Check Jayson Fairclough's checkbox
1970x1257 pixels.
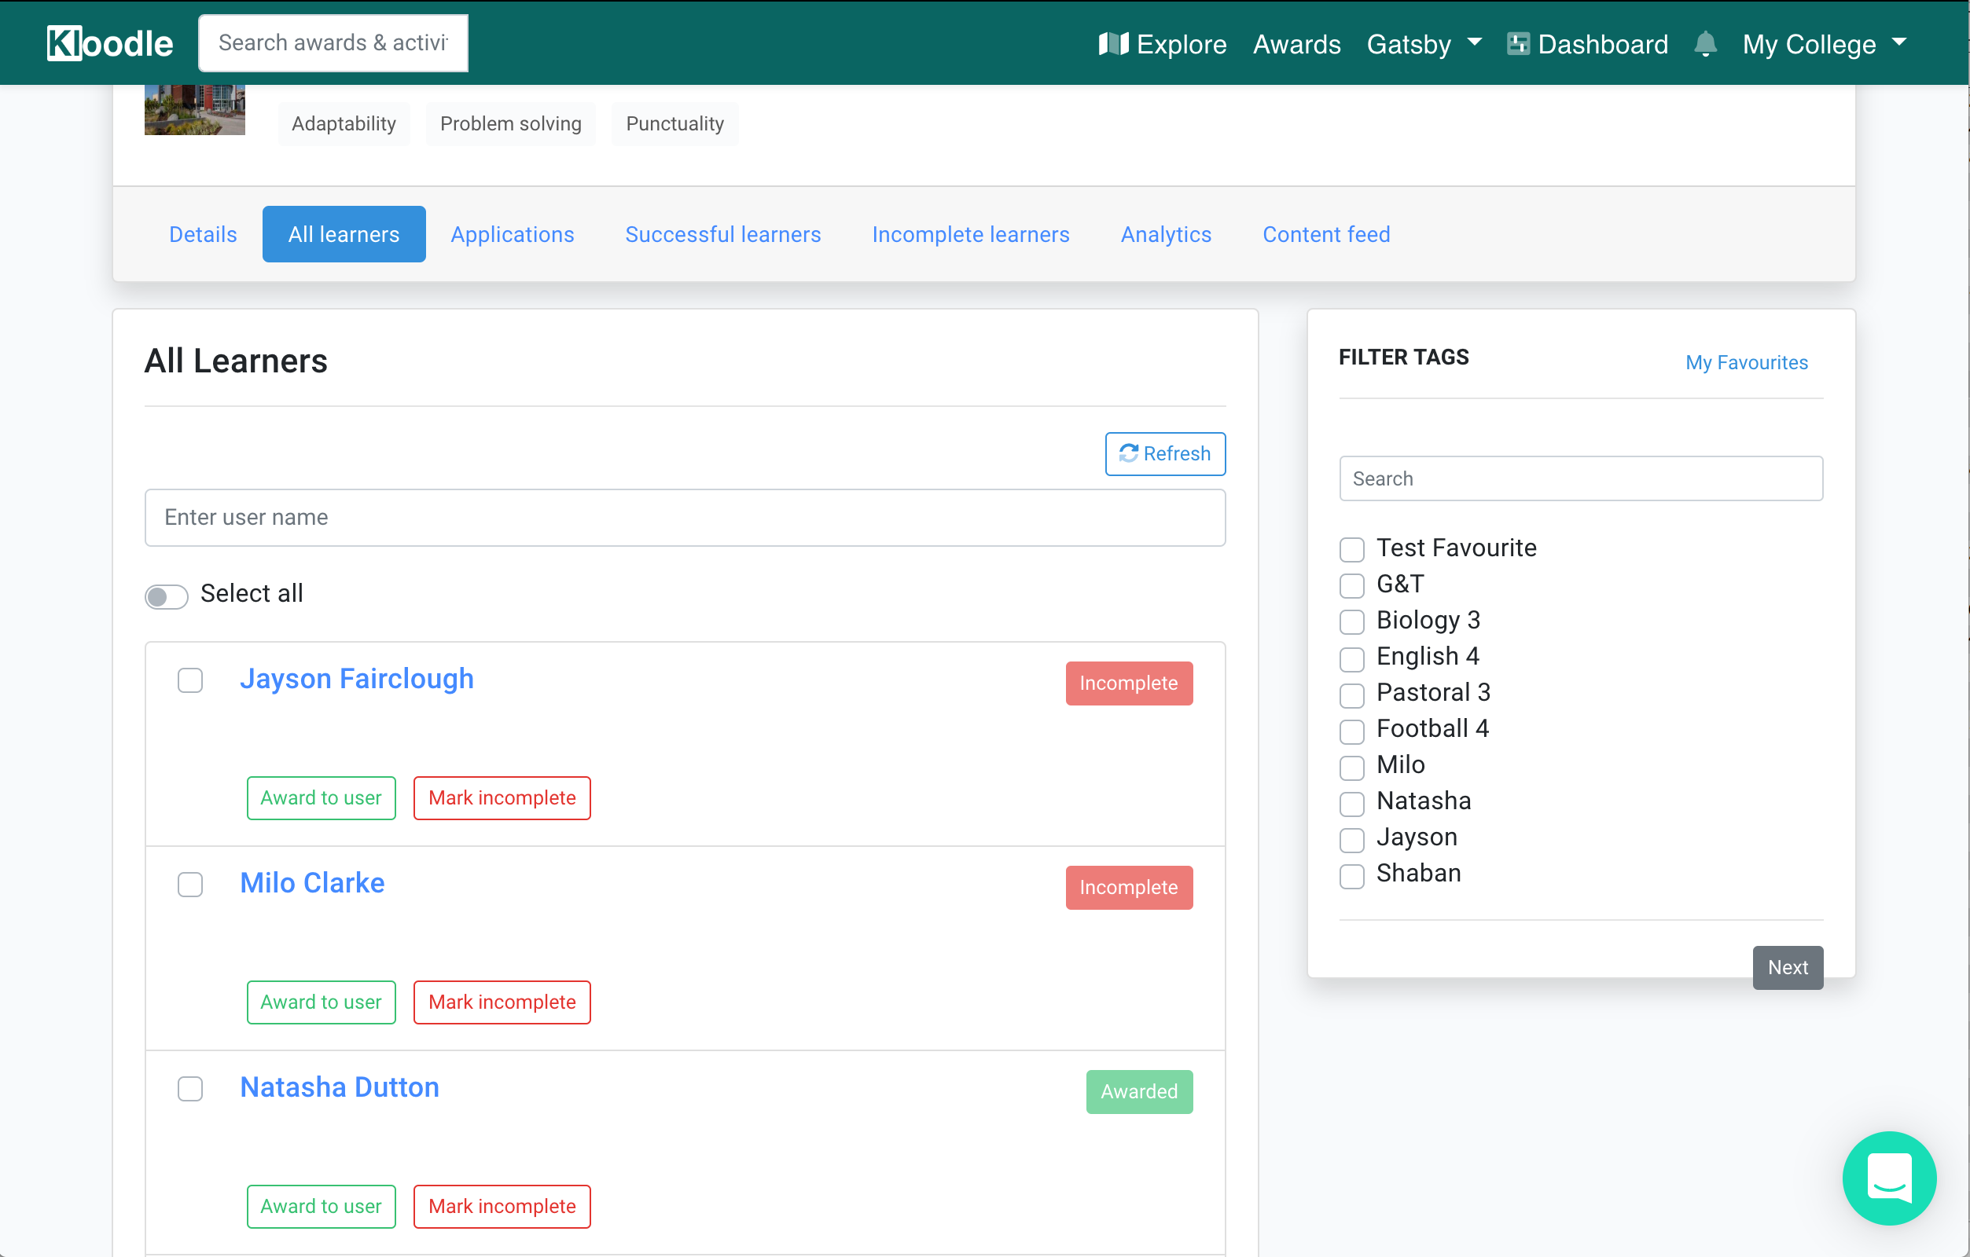189,680
